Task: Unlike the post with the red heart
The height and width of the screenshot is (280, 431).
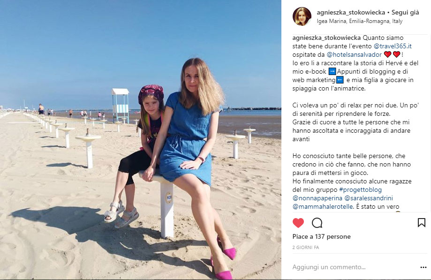Action: (298, 223)
